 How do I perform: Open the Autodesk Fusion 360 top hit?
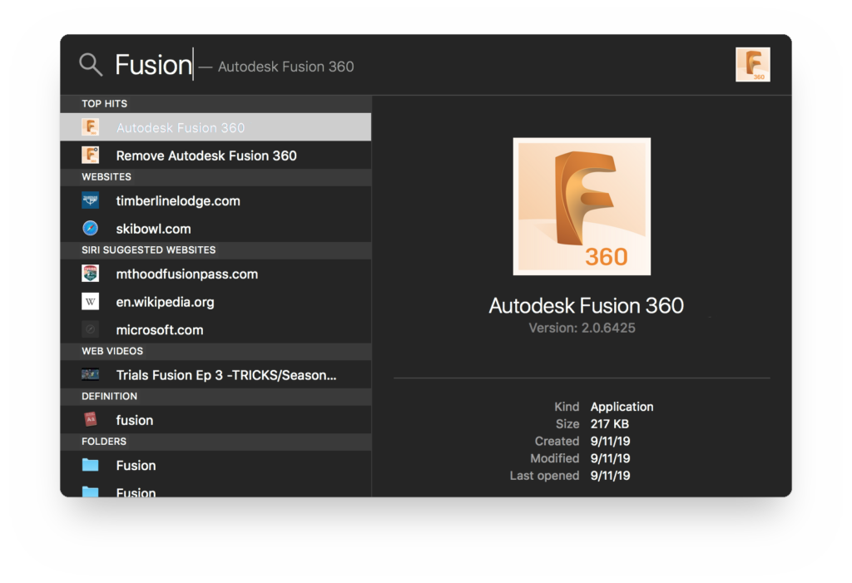(215, 127)
